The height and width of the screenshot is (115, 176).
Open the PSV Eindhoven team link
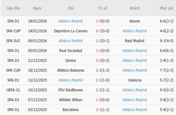[x=71, y=90]
